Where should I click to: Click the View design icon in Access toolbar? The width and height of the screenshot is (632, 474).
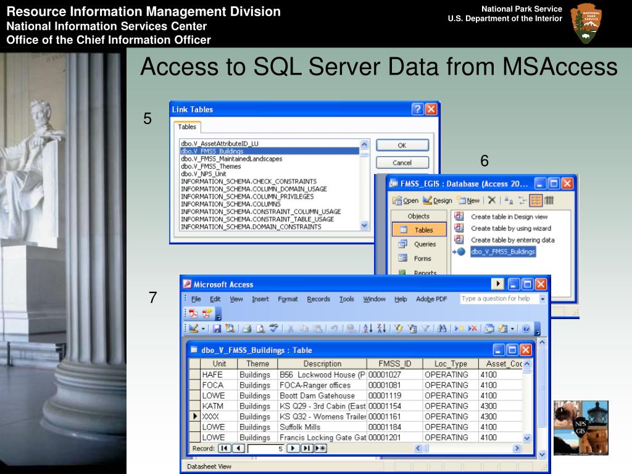[193, 328]
